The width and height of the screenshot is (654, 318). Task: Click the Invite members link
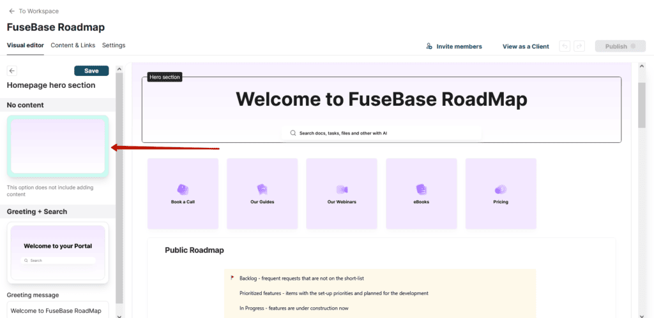(459, 46)
